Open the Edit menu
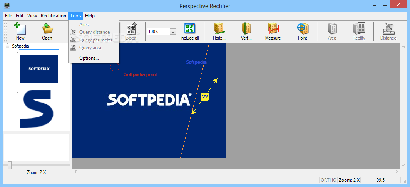 20,16
